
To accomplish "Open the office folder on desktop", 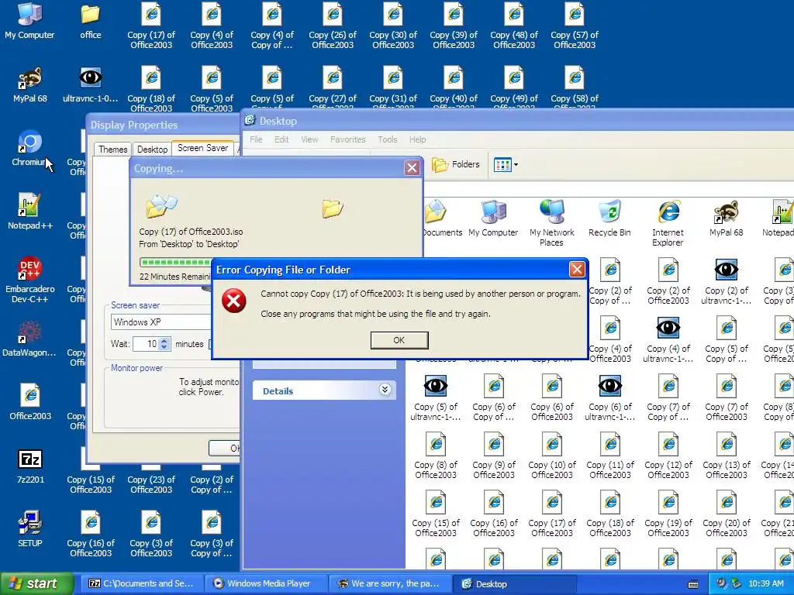I will pyautogui.click(x=90, y=21).
